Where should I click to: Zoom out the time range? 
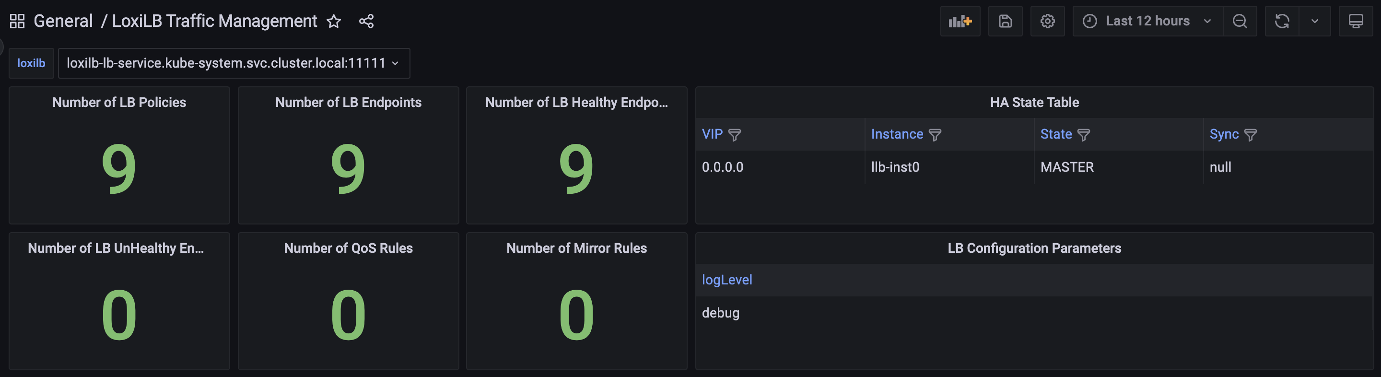pos(1240,21)
